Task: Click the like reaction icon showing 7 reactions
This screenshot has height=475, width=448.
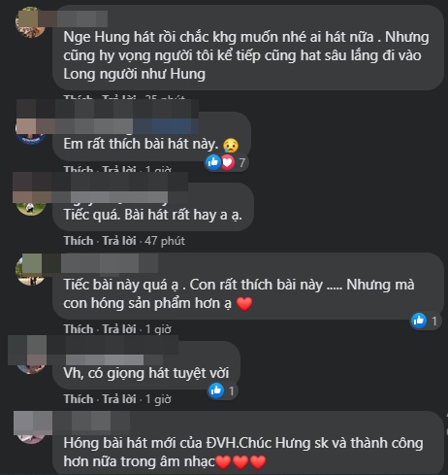Action: (213, 162)
